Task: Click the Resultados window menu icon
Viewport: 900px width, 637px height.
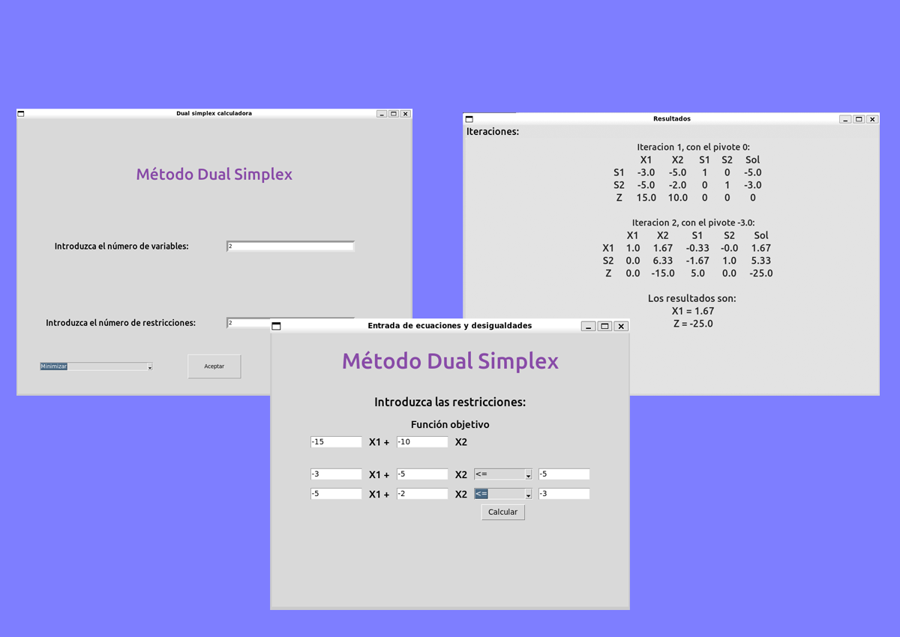Action: click(x=469, y=119)
